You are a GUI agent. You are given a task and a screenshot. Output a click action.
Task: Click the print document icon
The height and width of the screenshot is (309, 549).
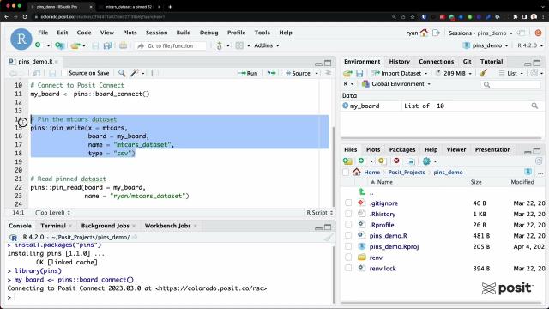point(123,45)
